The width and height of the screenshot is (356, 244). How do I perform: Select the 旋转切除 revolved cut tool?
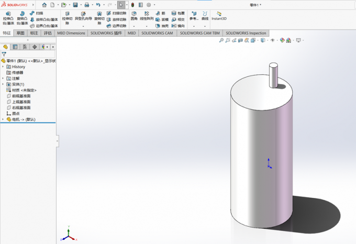(99, 18)
